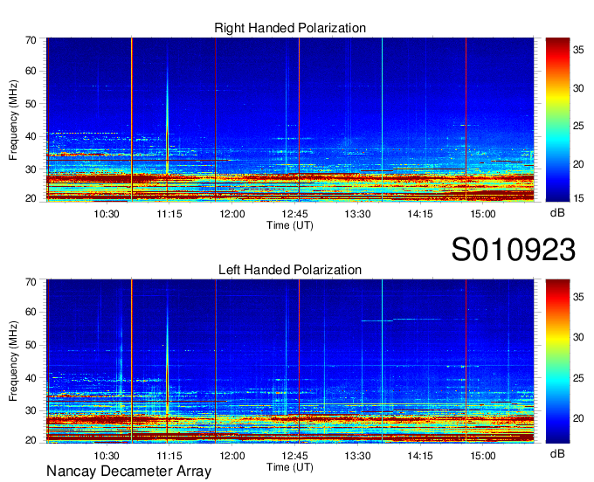Click the 12:00 time tick under Right Handed plot
Screen dimensions: 594x482
pyautogui.click(x=232, y=214)
